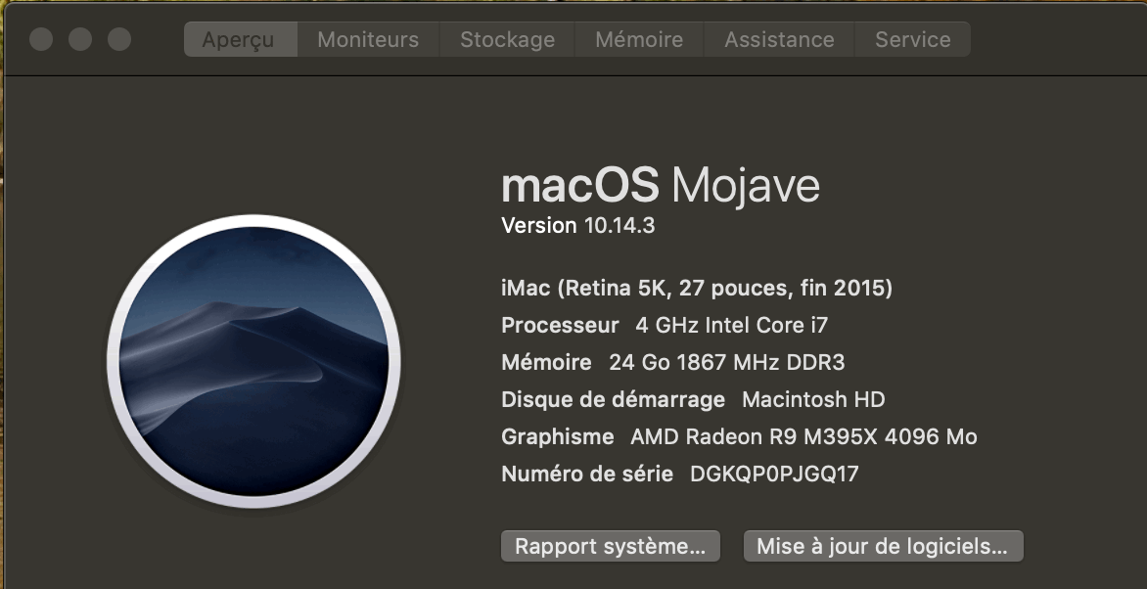
Task: Open the Moniteurs tab
Action: pyautogui.click(x=368, y=39)
